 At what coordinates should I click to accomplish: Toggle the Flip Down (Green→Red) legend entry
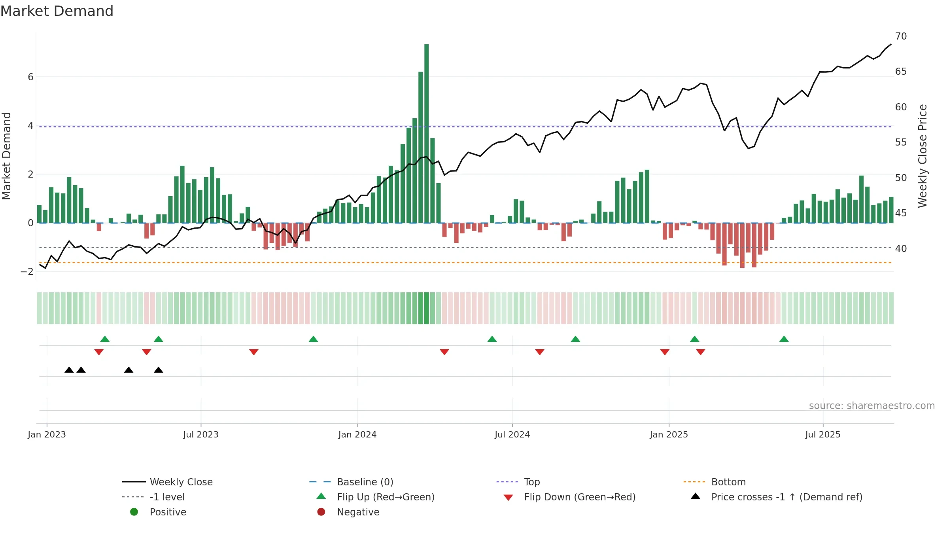point(570,497)
